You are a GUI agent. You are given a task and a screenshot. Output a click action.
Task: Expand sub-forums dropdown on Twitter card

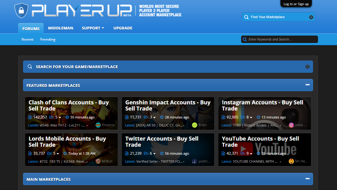(x=154, y=154)
